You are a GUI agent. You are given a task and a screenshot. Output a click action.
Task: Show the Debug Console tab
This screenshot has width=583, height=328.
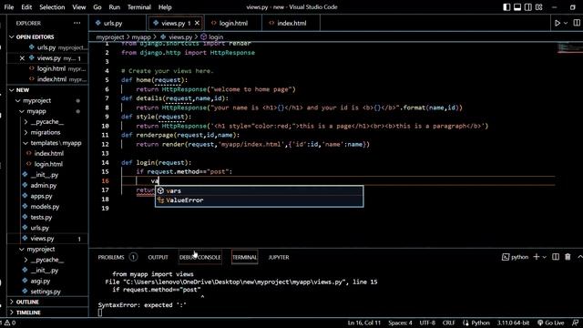click(x=200, y=257)
